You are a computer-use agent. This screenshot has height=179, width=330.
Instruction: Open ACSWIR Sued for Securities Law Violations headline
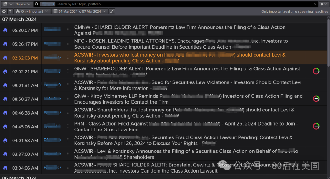point(188,86)
